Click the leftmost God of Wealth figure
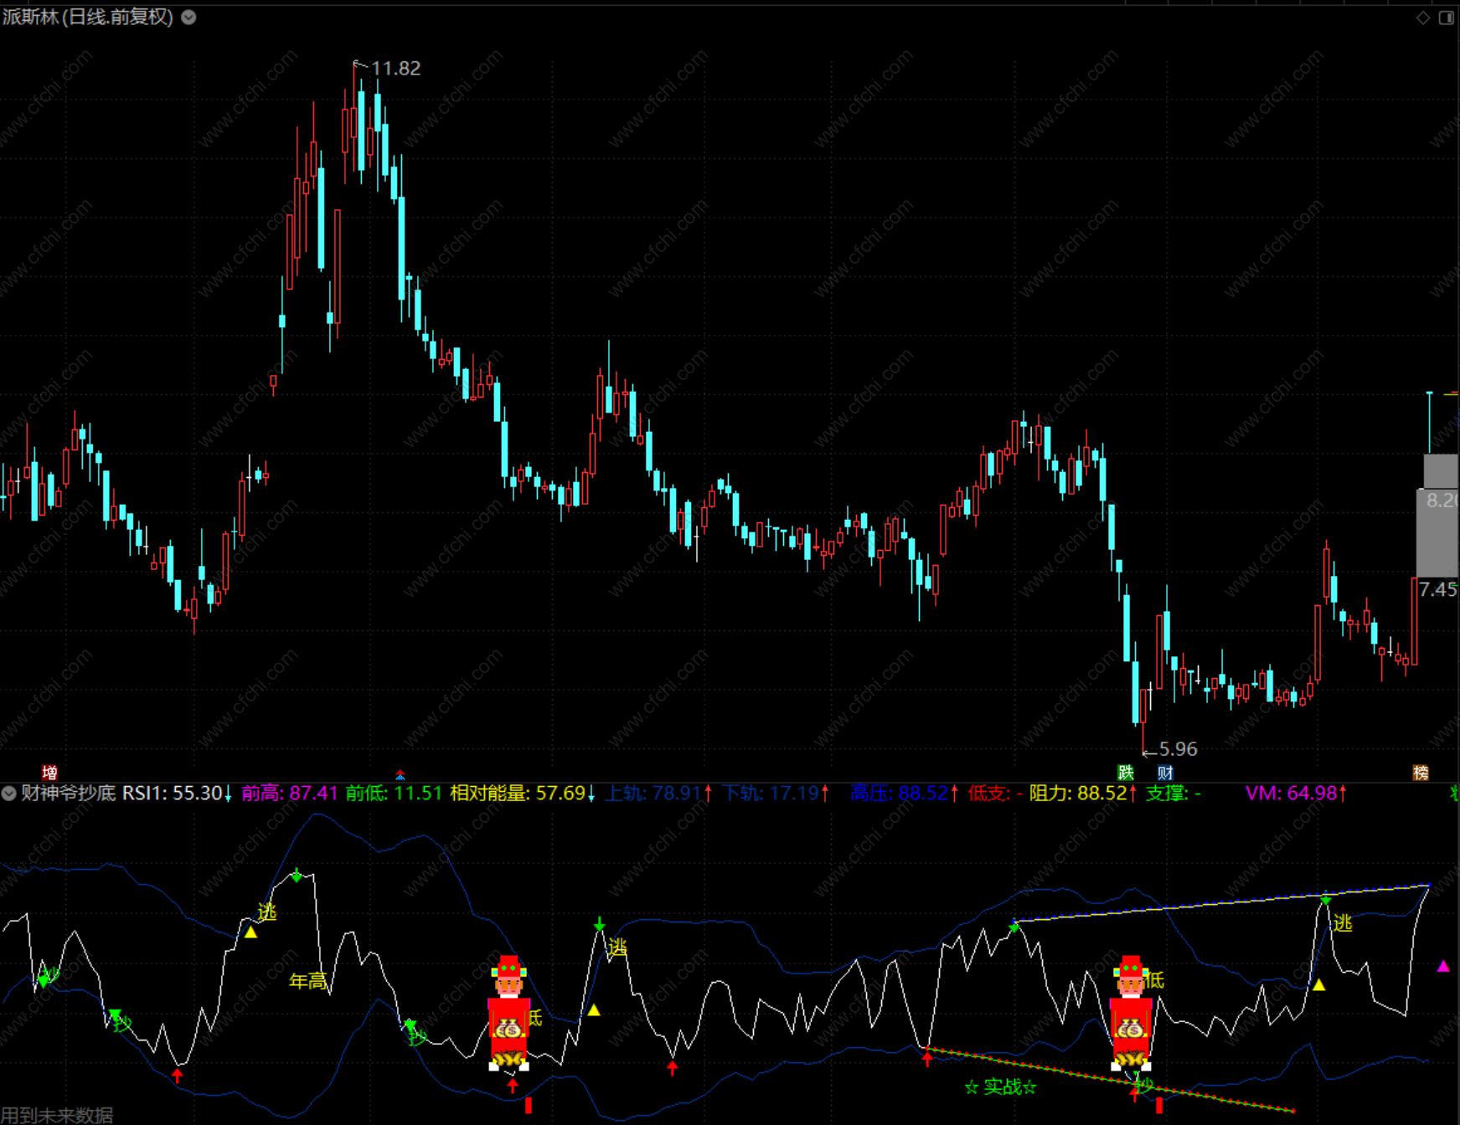This screenshot has width=1460, height=1125. point(509,1013)
